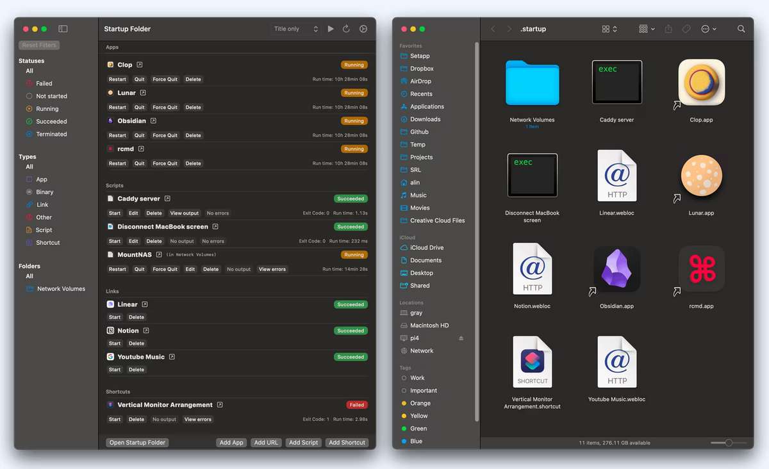
Task: Filter types by Shortcut
Action: click(43, 243)
